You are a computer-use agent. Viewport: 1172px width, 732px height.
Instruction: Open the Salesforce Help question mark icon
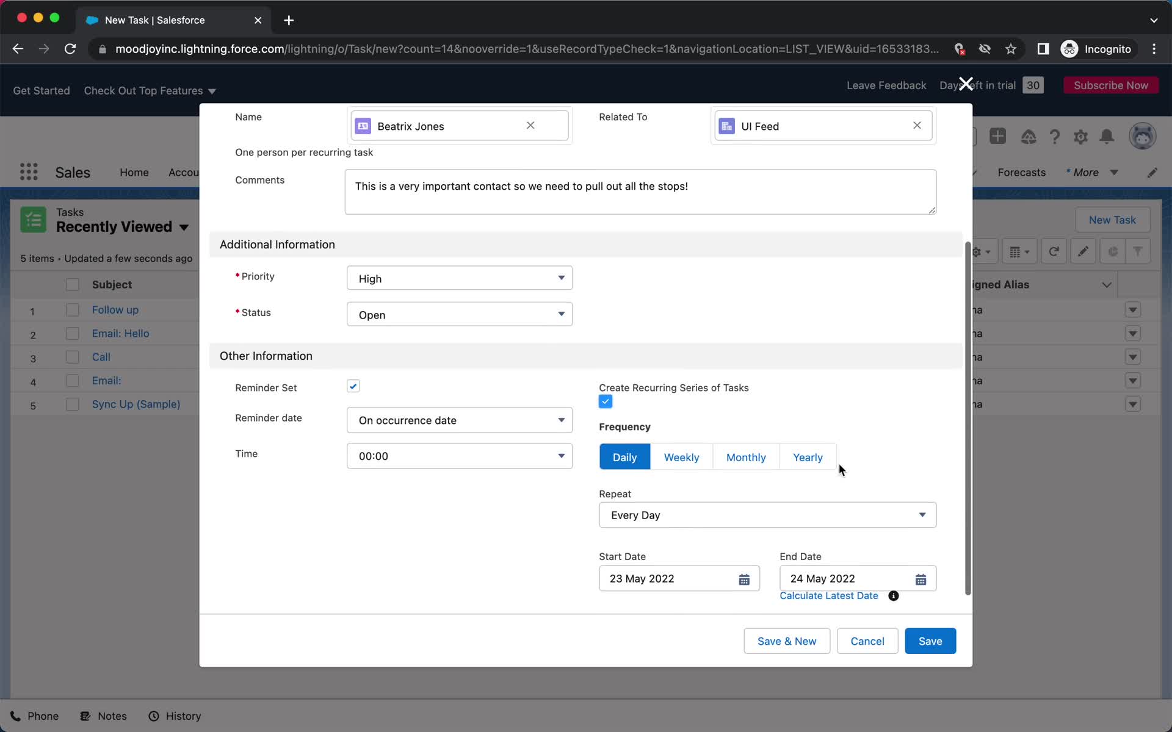(x=1054, y=137)
